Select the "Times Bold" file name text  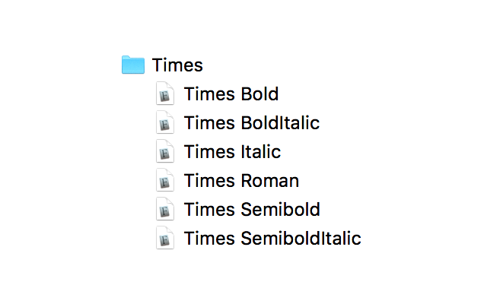(231, 94)
